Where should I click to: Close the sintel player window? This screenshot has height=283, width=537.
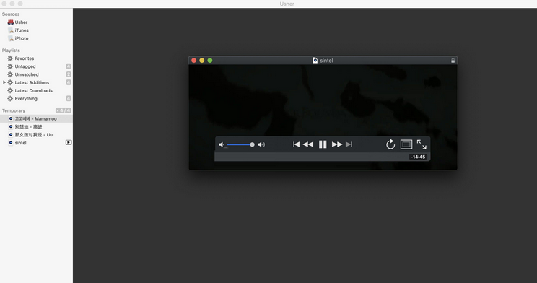(194, 61)
